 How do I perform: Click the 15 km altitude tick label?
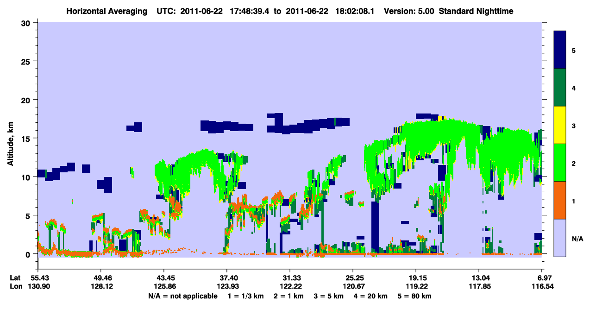tap(27, 139)
